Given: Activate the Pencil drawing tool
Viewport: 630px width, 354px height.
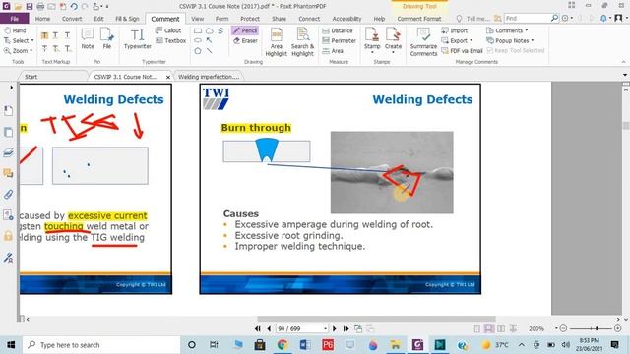Looking at the screenshot, I should 245,30.
